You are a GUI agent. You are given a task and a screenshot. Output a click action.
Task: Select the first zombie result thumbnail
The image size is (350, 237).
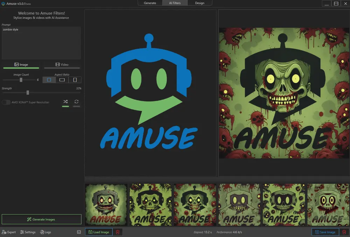point(106,205)
